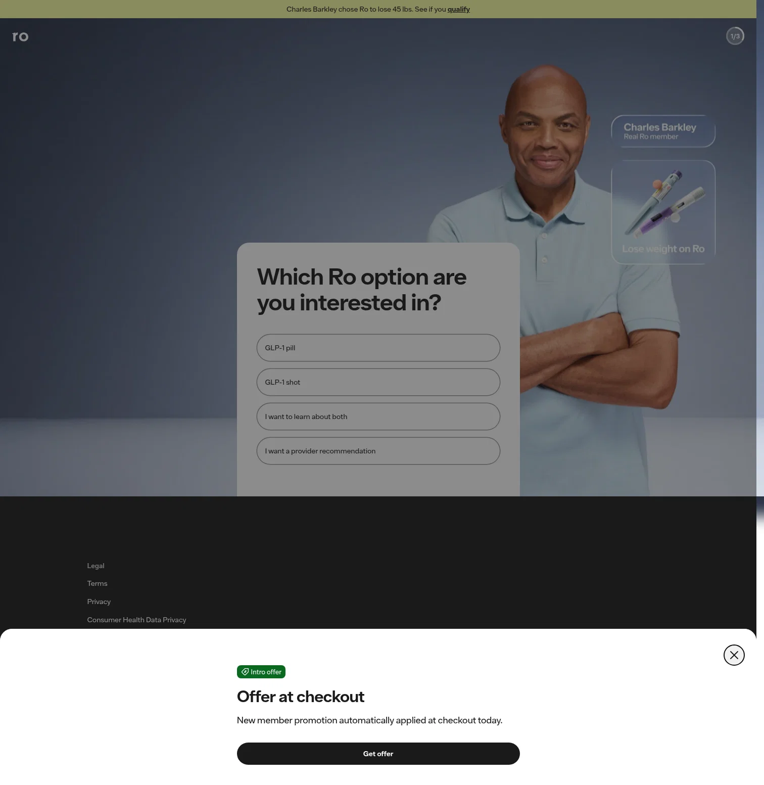
Task: Click the New member promotion description text
Action: pos(369,720)
